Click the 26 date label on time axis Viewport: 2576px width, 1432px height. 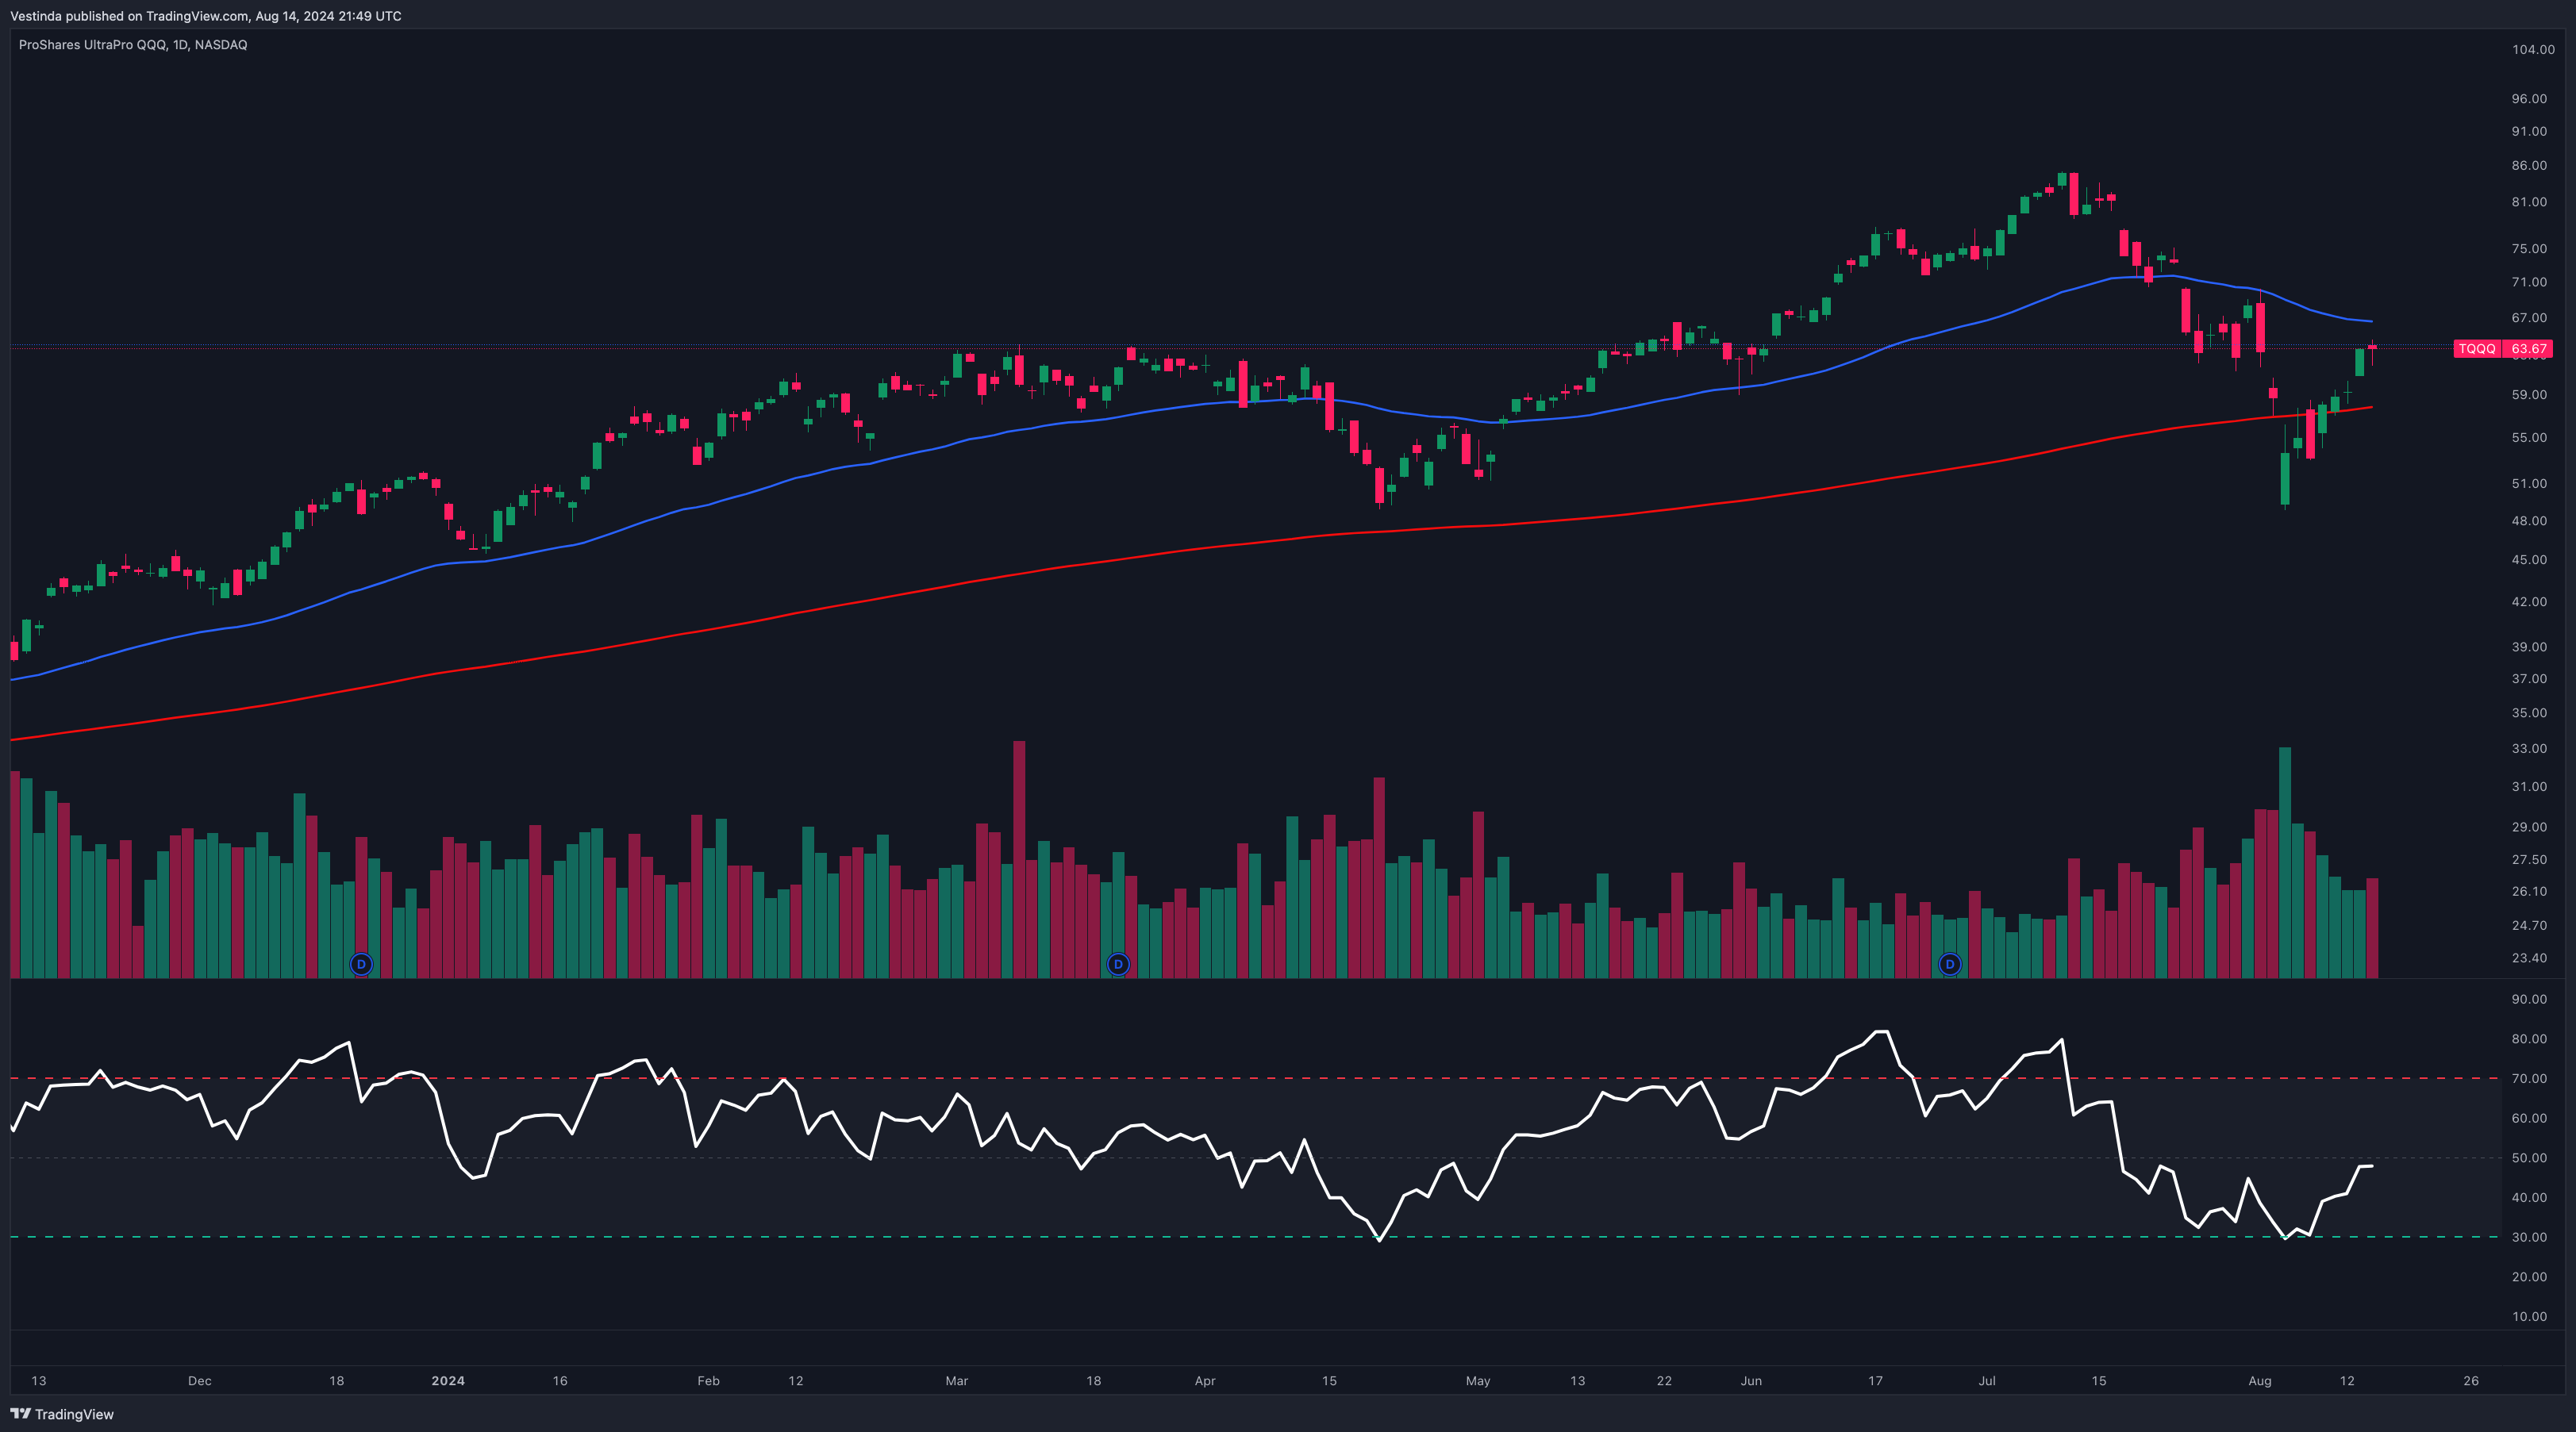coord(2471,1381)
